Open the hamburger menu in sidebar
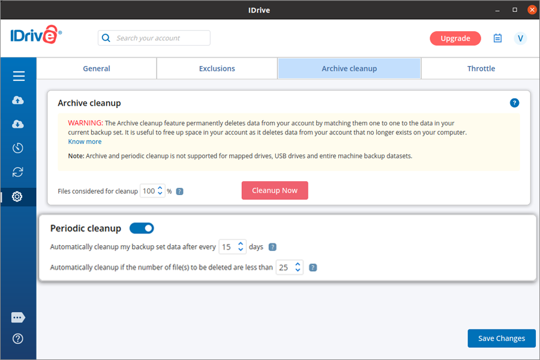This screenshot has height=360, width=540. click(19, 76)
